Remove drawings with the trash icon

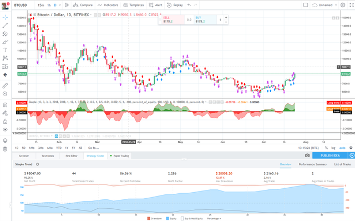[x=5, y=149]
